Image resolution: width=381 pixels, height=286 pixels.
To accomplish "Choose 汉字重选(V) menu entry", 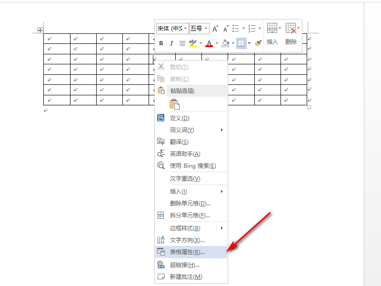I will [x=191, y=178].
